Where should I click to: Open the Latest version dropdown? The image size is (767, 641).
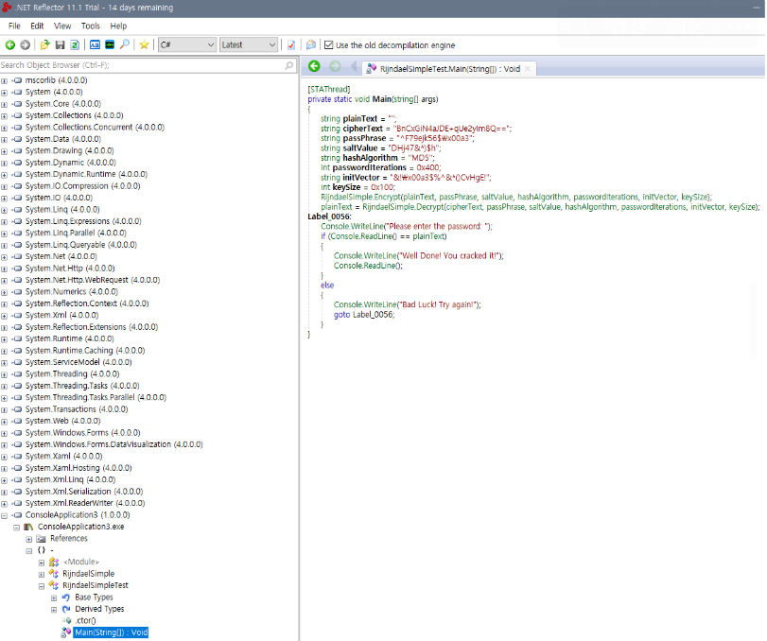249,45
